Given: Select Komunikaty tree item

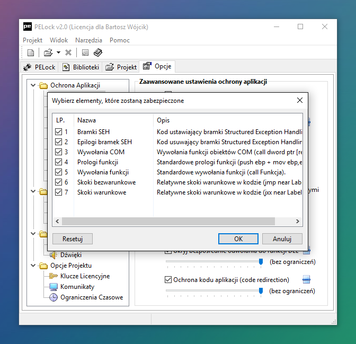Looking at the screenshot, I should [77, 287].
